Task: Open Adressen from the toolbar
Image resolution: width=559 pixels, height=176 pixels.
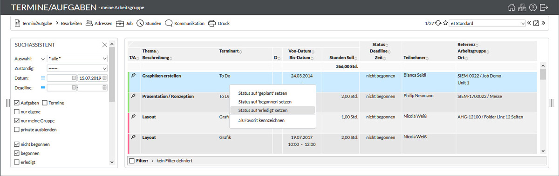Action: point(99,23)
